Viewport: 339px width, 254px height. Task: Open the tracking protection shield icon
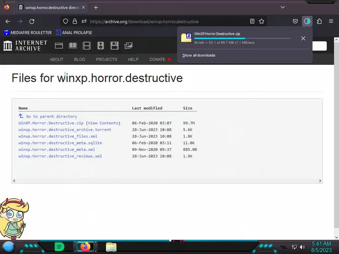(x=66, y=21)
